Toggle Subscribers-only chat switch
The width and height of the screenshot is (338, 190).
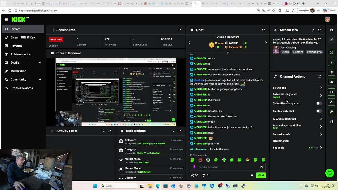(x=319, y=103)
